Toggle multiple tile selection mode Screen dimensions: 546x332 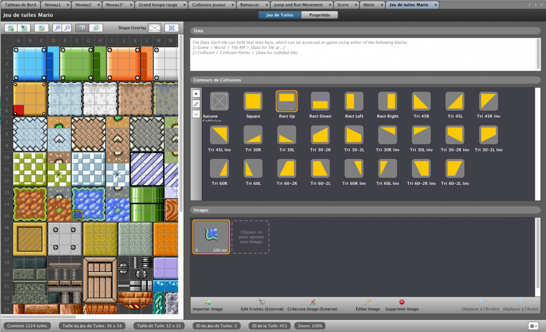tap(96, 28)
